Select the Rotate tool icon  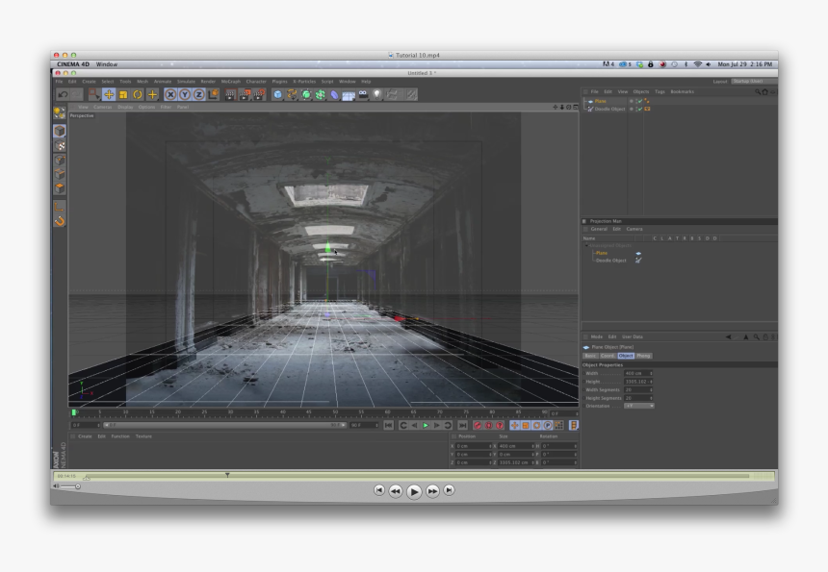point(138,94)
